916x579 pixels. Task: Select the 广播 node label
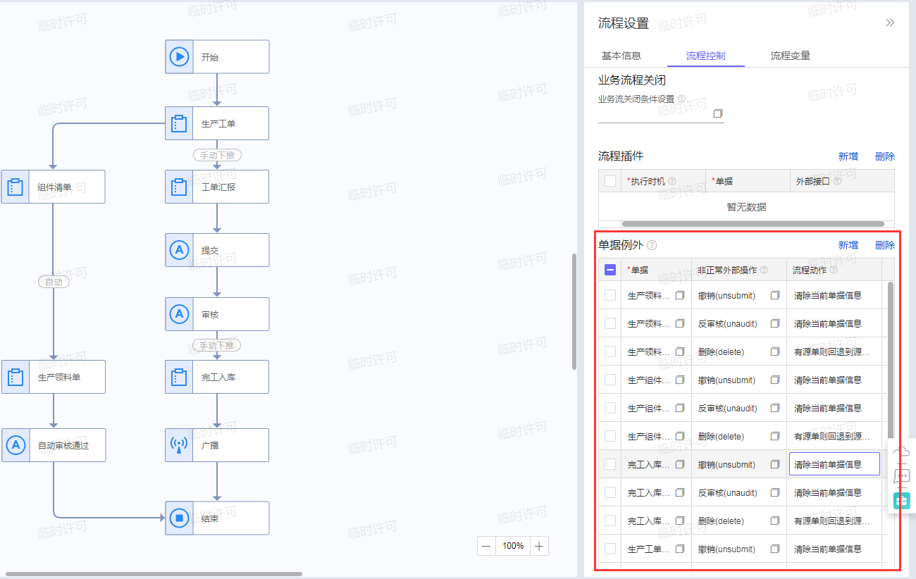pos(209,445)
